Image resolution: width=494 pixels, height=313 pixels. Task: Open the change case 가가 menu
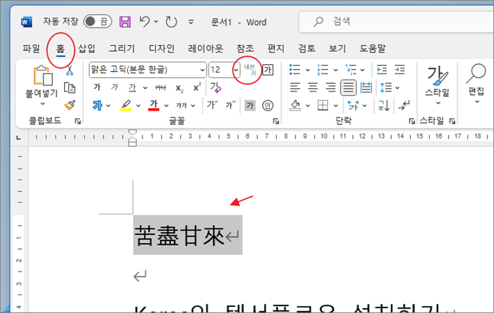pyautogui.click(x=185, y=106)
